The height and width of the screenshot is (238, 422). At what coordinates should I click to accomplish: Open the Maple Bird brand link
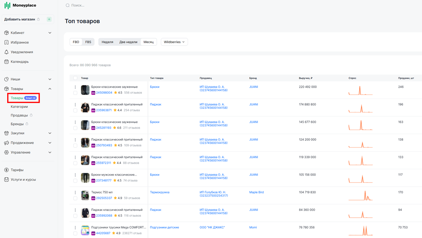pyautogui.click(x=256, y=192)
